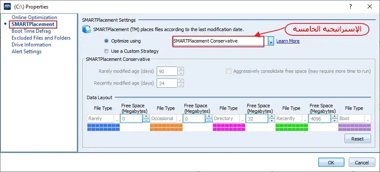Increase Recently modified age with up arrow
380x172 pixels.
181,81
